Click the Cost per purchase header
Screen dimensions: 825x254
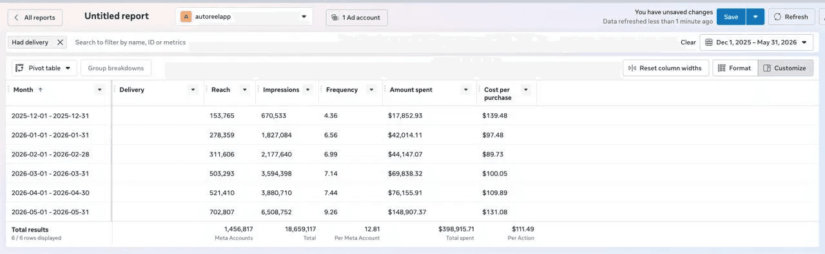tap(497, 94)
